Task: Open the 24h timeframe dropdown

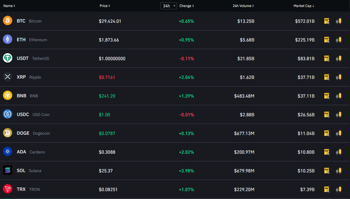Action: (169, 6)
